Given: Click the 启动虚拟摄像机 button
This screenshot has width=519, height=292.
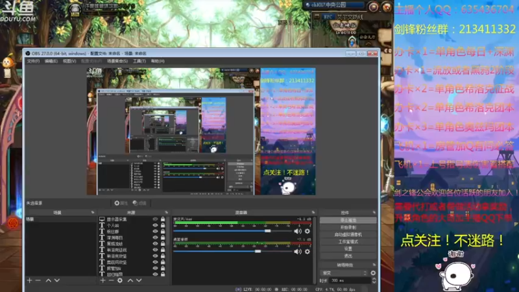Looking at the screenshot, I should point(348,234).
